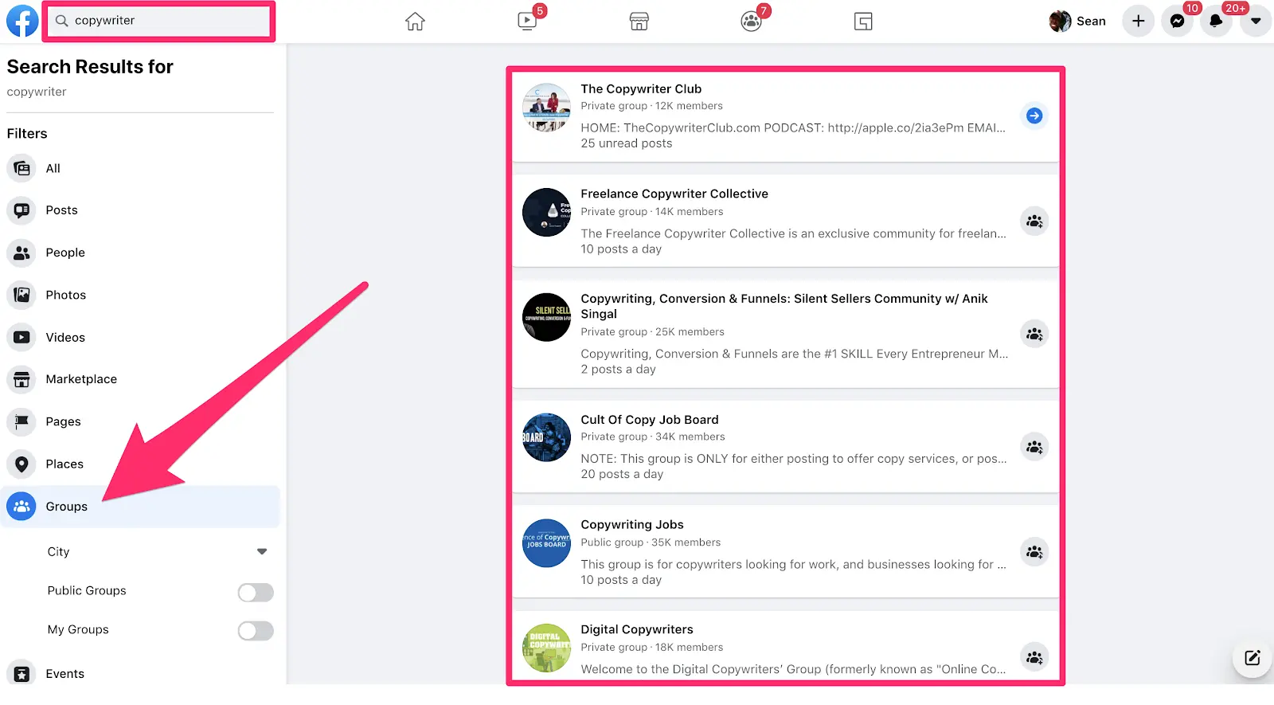This screenshot has width=1274, height=705.
Task: Select the Events filter
Action: point(140,674)
